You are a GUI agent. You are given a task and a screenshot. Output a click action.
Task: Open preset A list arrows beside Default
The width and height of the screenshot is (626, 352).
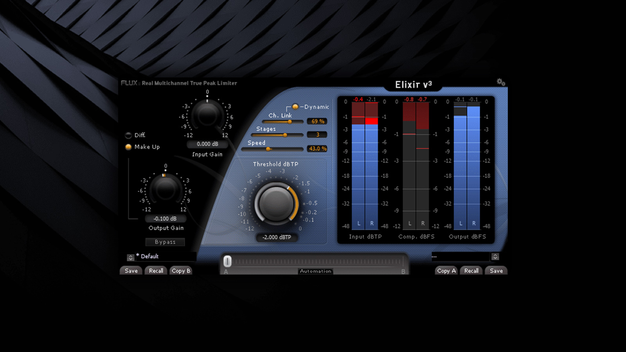pos(131,257)
